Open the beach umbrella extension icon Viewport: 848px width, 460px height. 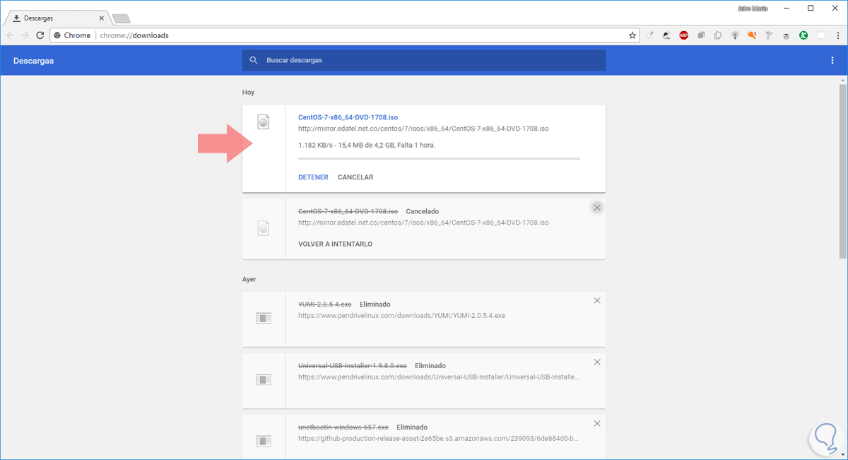666,35
